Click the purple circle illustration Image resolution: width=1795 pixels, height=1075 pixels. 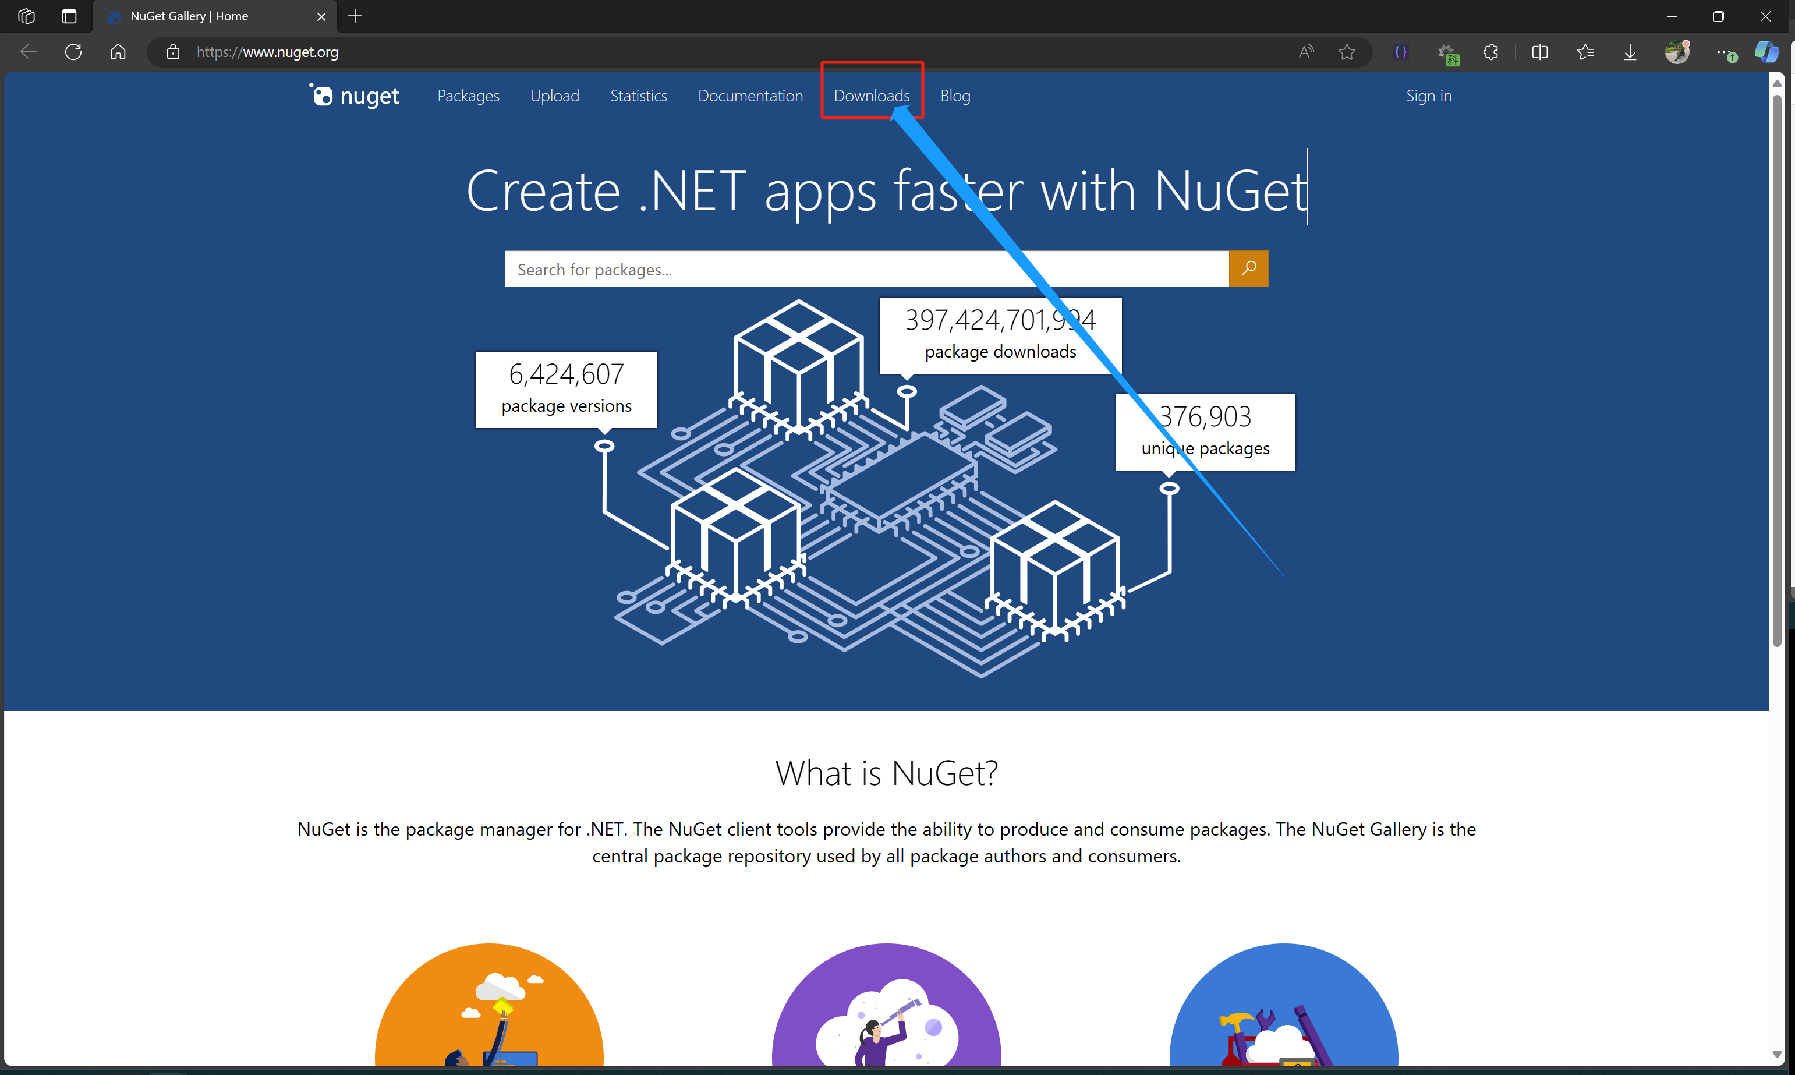886,1005
